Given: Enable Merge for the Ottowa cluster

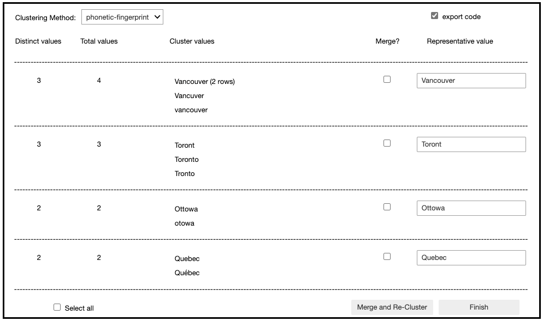Looking at the screenshot, I should [x=387, y=207].
